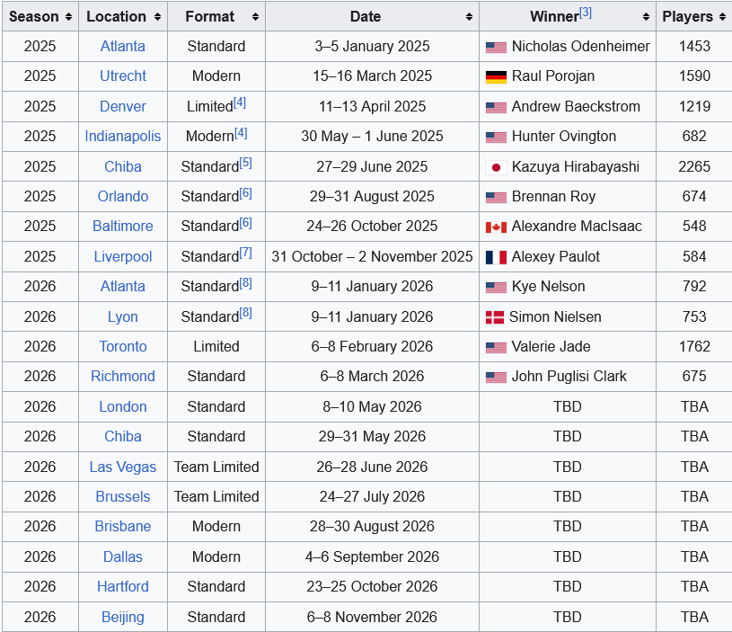The image size is (732, 632).
Task: Open footnote [6] in the Baltimore row
Action: (245, 223)
